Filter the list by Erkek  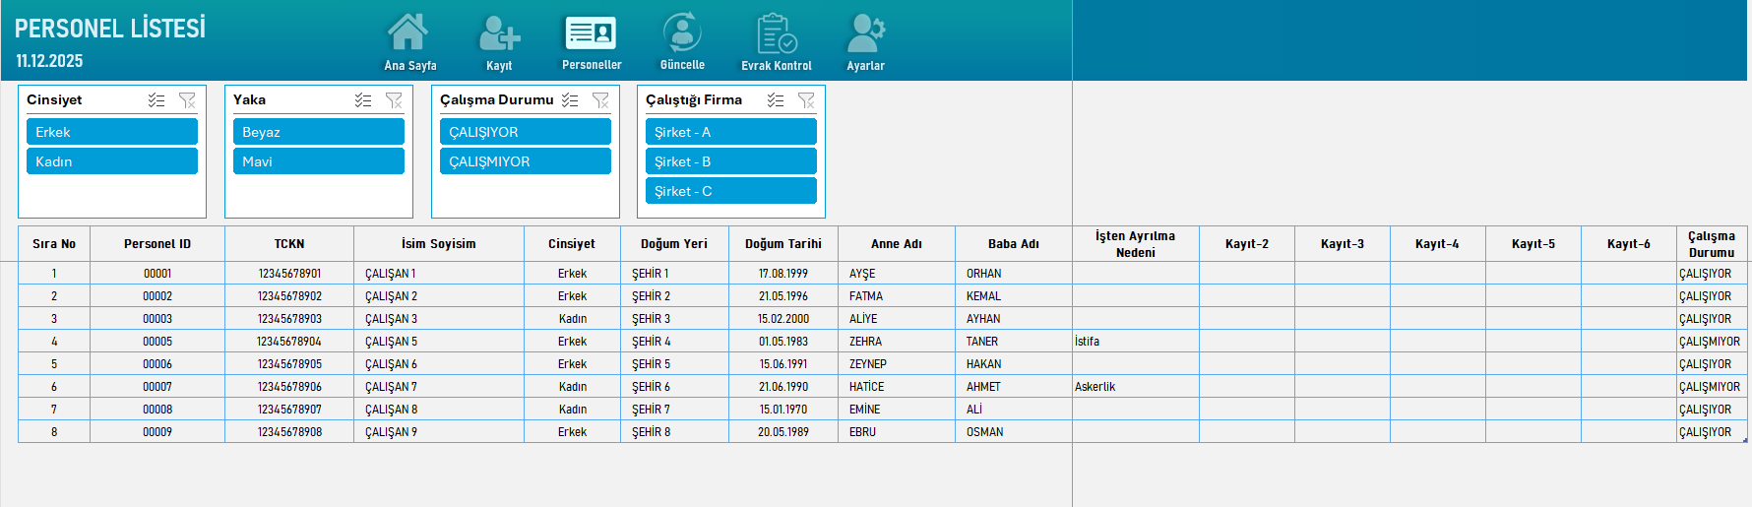[112, 132]
